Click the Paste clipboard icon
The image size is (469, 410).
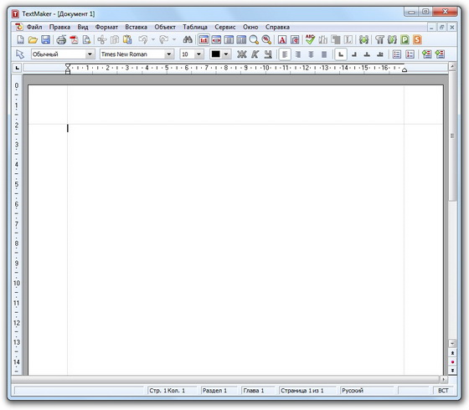pos(127,39)
